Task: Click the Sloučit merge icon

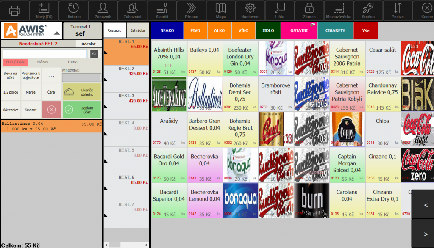Action: tap(162, 11)
